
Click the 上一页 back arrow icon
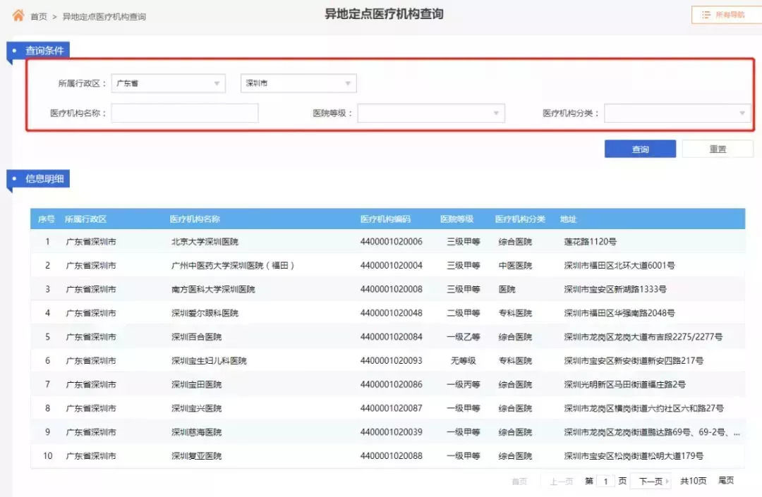[x=551, y=480]
